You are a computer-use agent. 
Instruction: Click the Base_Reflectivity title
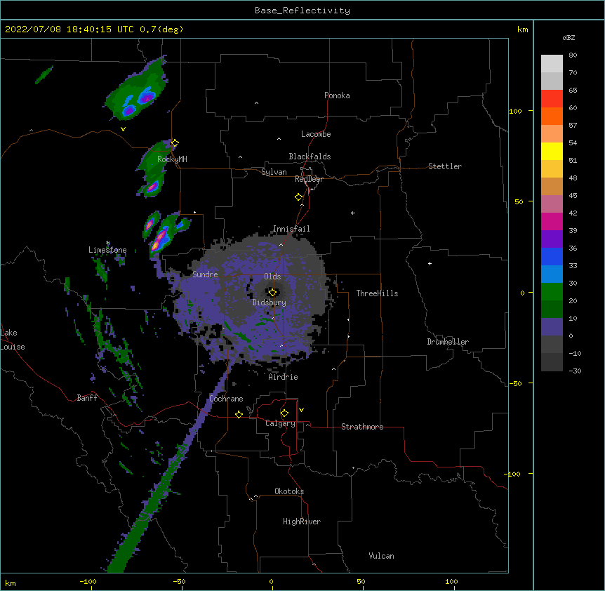(x=302, y=11)
